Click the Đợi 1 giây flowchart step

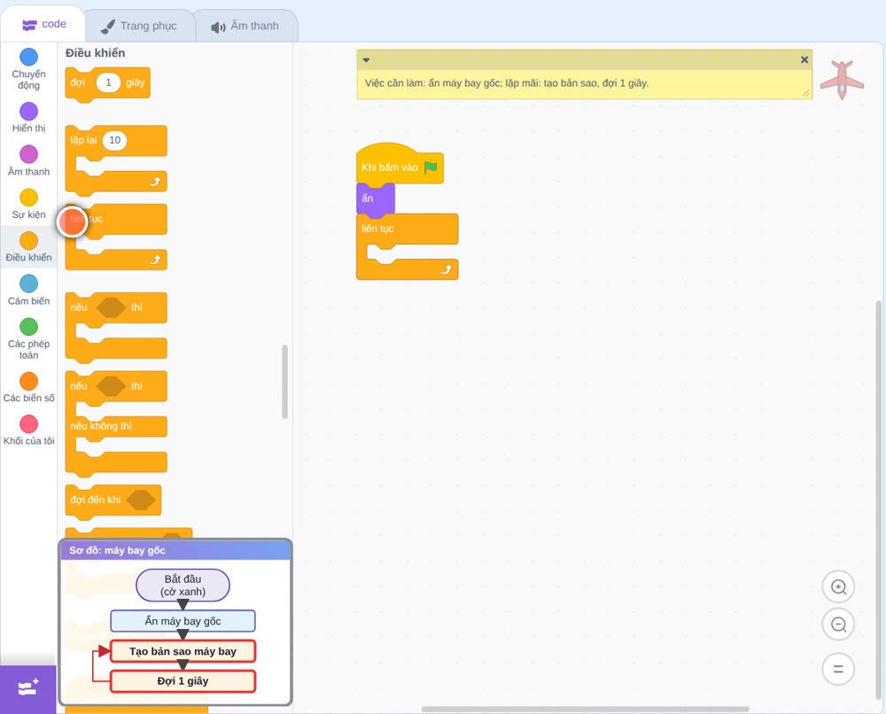coord(183,681)
